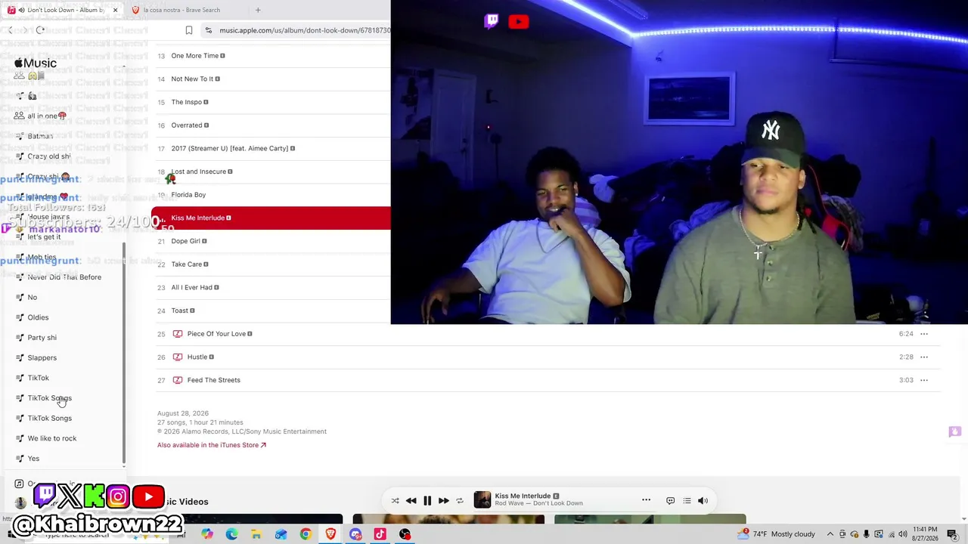This screenshot has height=544, width=968.
Task: Open Microsoft Edge from the taskbar
Action: [231, 534]
